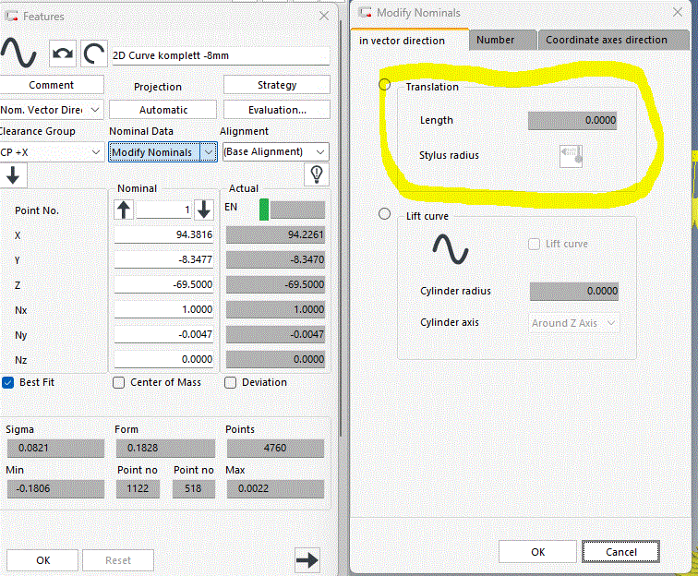Open the CP +X clearance group dropdown
The width and height of the screenshot is (698, 576).
click(96, 151)
